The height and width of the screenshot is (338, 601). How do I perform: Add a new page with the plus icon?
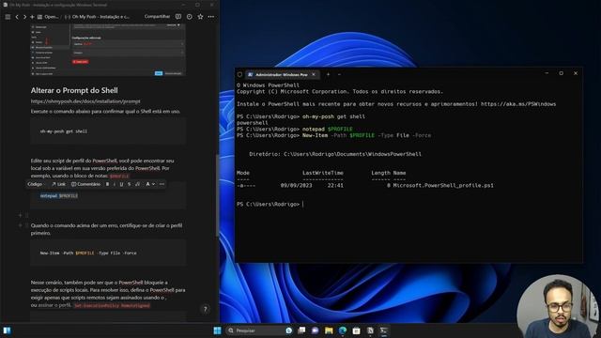(x=32, y=17)
